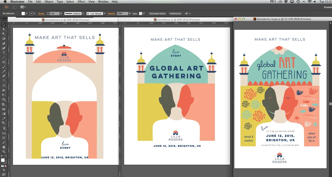Image resolution: width=332 pixels, height=177 pixels.
Task: Open the Effect menu
Action: [x=81, y=2]
